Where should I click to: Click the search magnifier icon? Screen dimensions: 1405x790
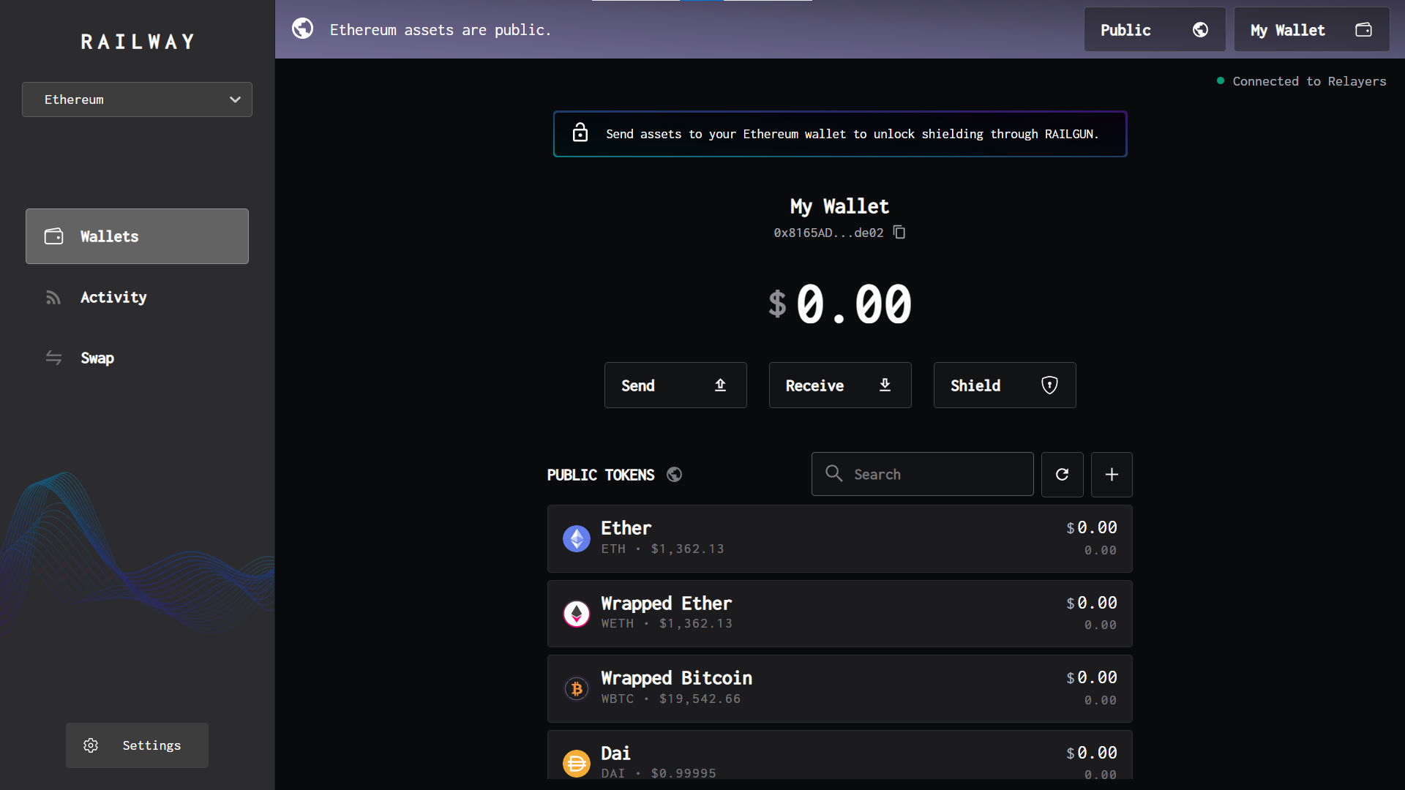point(834,473)
